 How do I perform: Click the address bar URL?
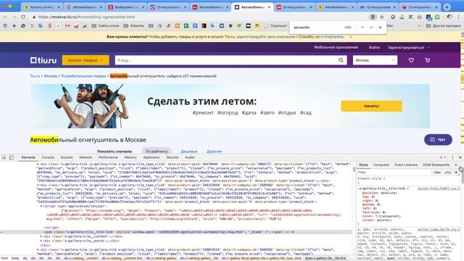[x=87, y=17]
